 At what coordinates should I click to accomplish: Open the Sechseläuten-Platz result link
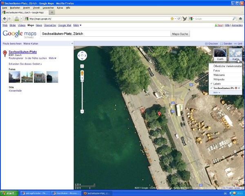coord(23,52)
